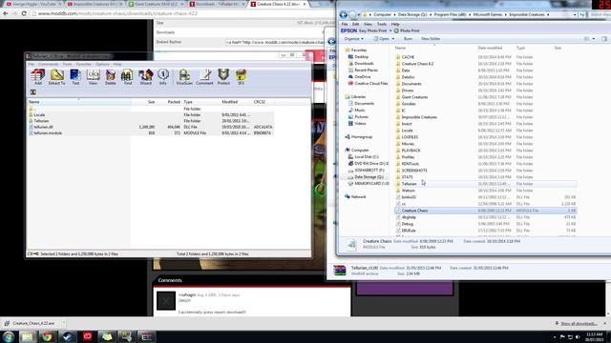Open Explorer Edit menu
611x343 pixels.
point(356,24)
